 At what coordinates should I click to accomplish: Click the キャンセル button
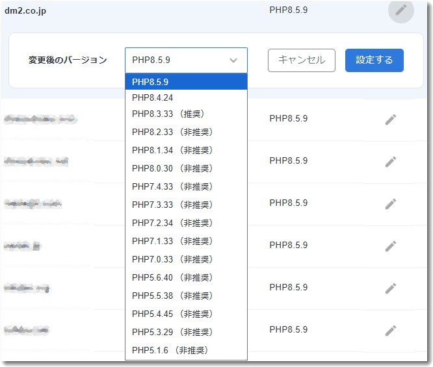click(302, 60)
